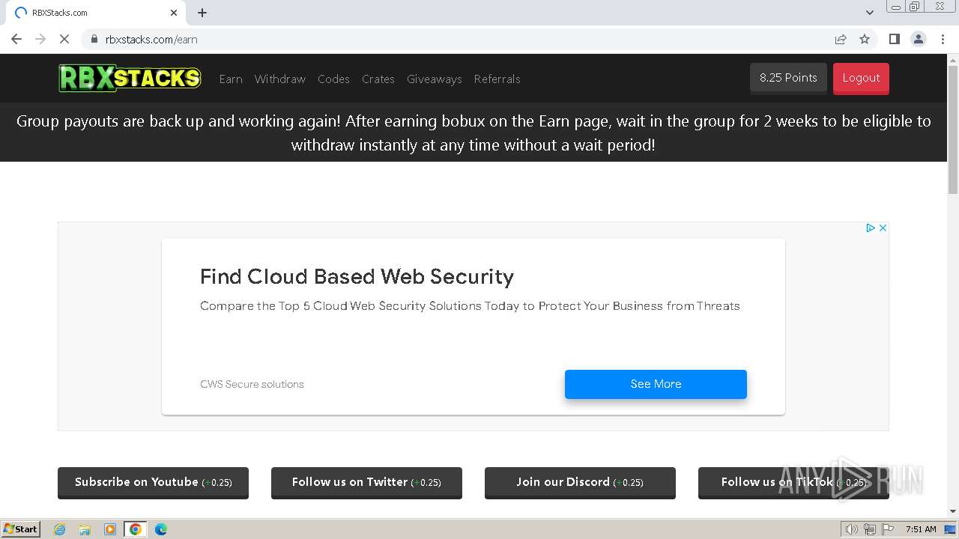Select Subscribe on Youtube button
959x539 pixels.
tap(153, 482)
